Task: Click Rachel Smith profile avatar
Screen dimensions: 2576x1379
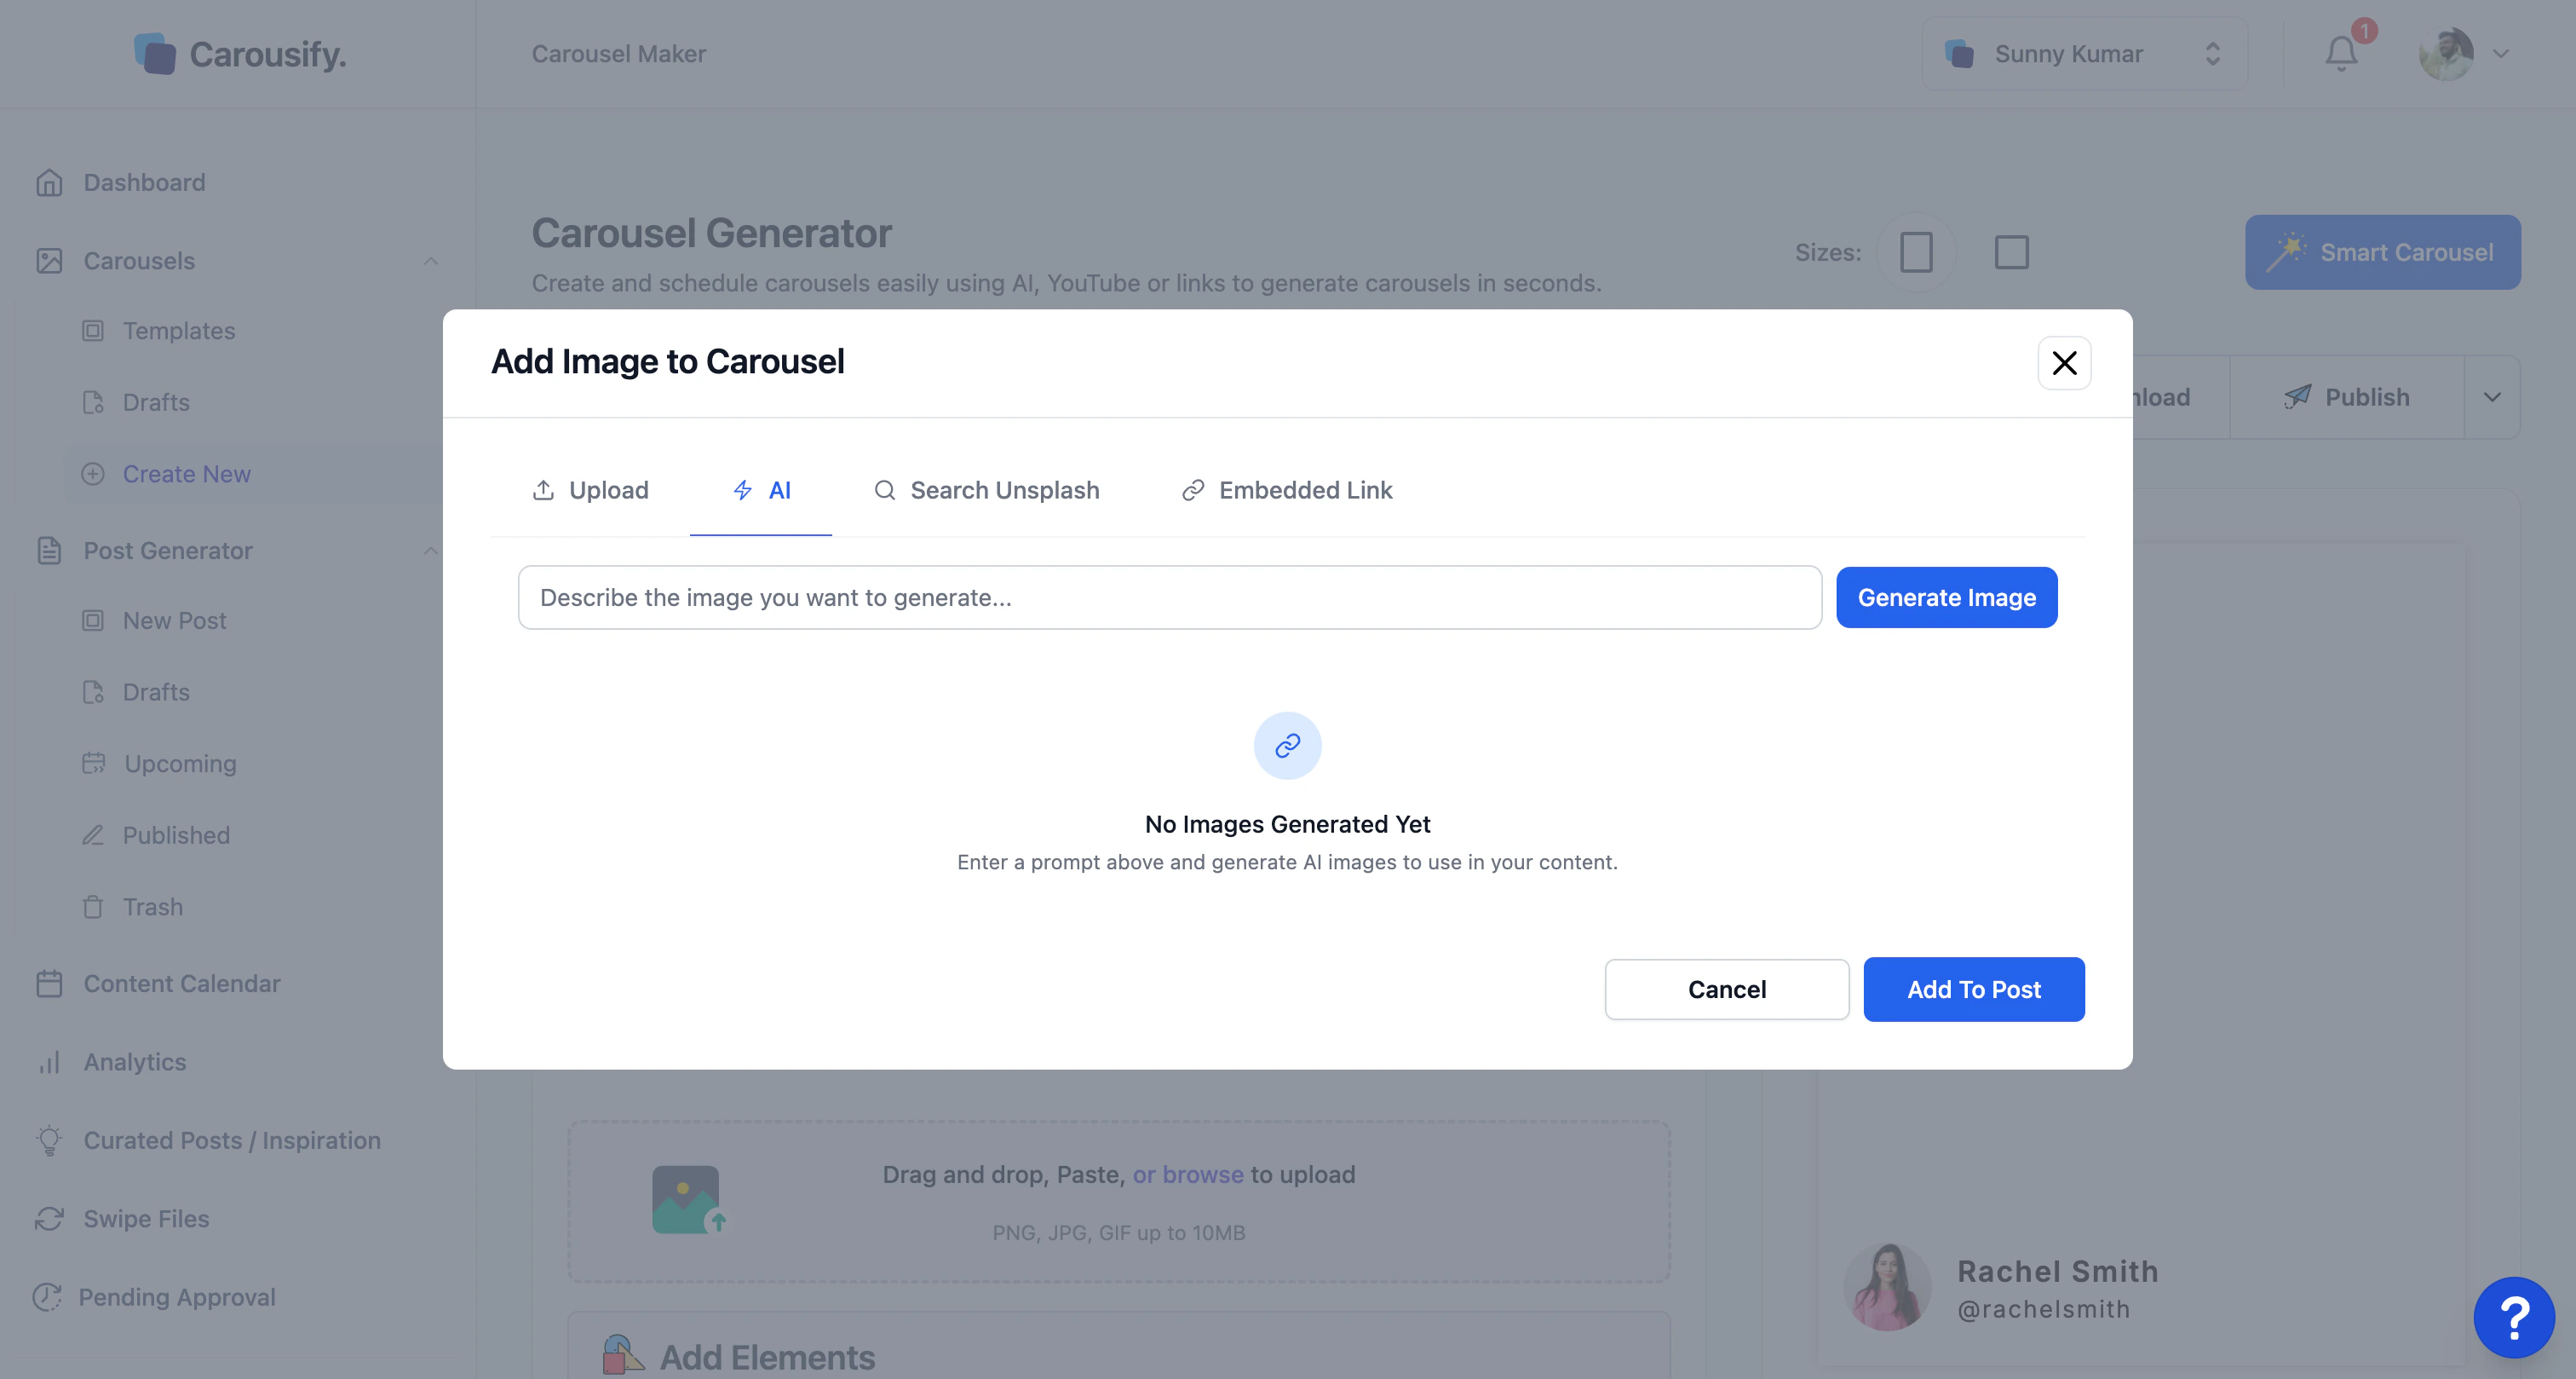Action: coord(1886,1288)
